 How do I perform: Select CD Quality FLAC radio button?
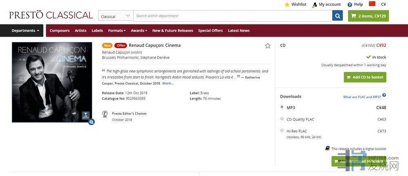(x=282, y=119)
